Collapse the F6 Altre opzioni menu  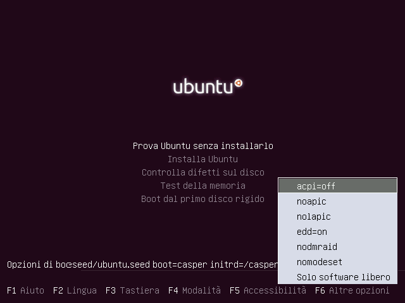click(x=352, y=290)
